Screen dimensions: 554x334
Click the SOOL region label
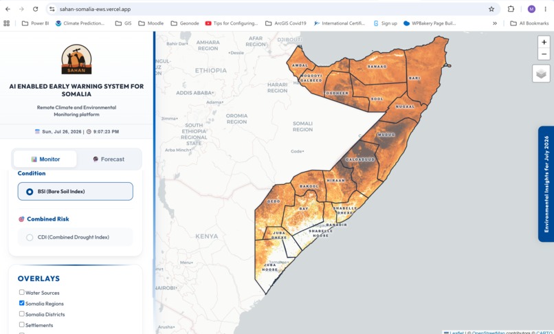tap(377, 99)
